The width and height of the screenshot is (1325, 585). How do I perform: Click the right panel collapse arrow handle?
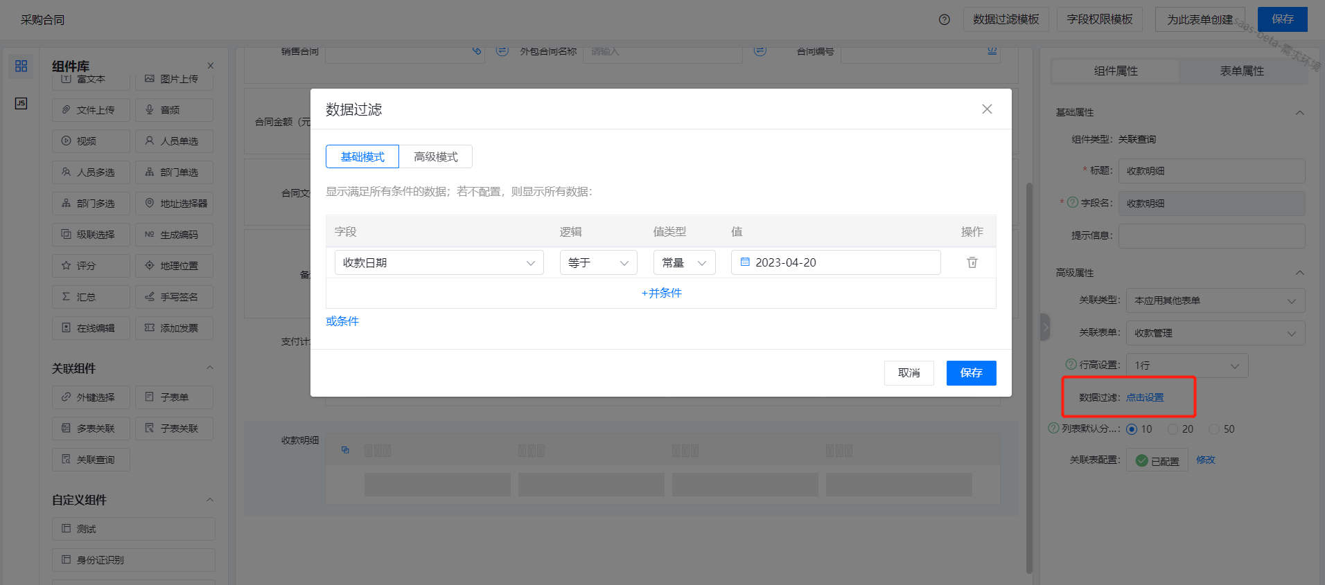click(1045, 327)
